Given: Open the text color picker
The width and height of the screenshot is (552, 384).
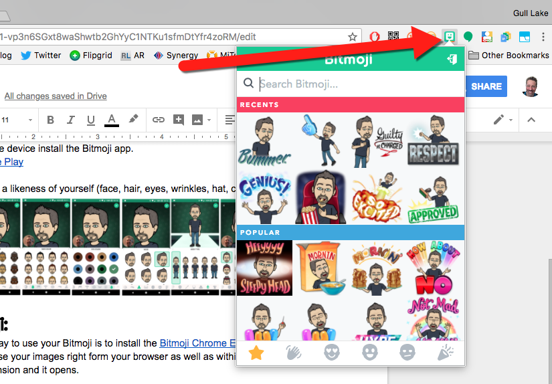Looking at the screenshot, I should [x=112, y=120].
